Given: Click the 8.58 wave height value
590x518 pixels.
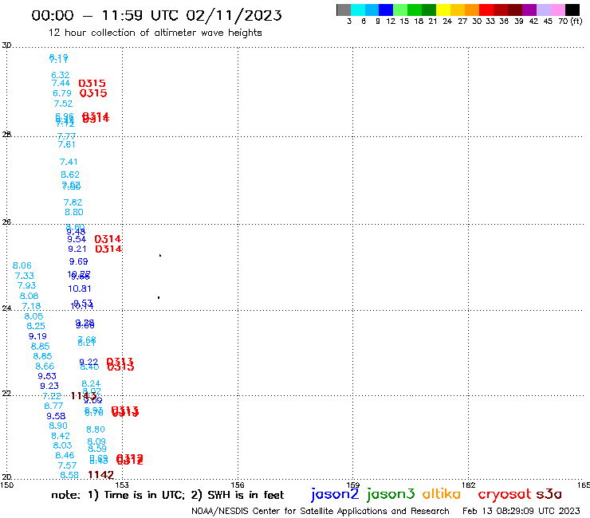Looking at the screenshot, I should point(69,476).
